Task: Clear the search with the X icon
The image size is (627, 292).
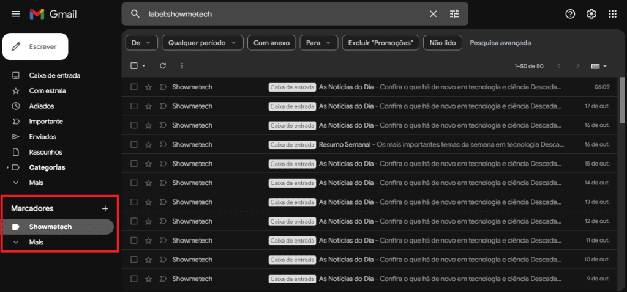Action: pyautogui.click(x=433, y=15)
